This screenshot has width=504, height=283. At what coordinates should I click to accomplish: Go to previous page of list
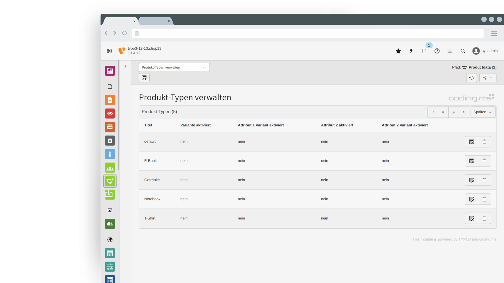[443, 112]
